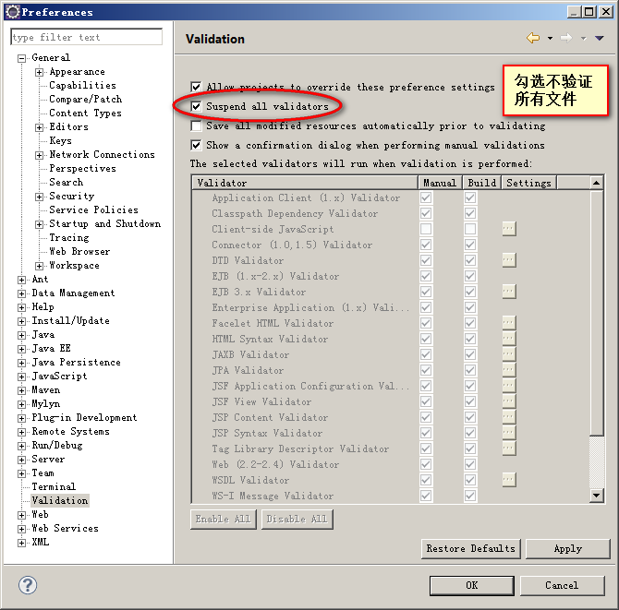Click the back navigation arrow icon

(532, 38)
